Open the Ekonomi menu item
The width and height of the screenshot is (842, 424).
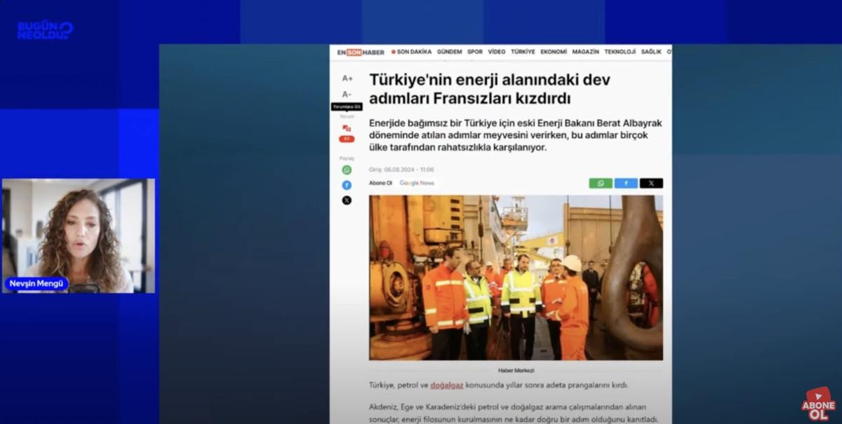[554, 52]
